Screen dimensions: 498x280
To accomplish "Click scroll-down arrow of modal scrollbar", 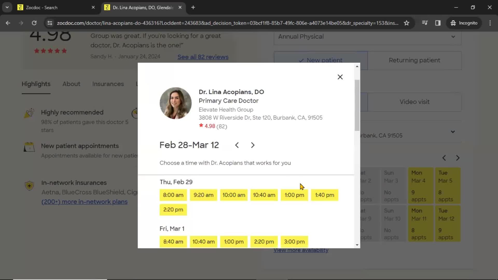I will [357, 245].
